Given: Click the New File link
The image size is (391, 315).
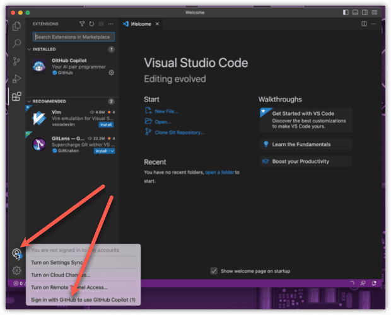Looking at the screenshot, I should coord(166,112).
